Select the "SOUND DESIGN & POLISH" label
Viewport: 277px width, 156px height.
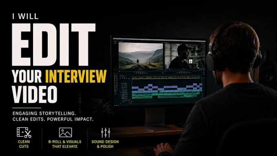[105, 144]
